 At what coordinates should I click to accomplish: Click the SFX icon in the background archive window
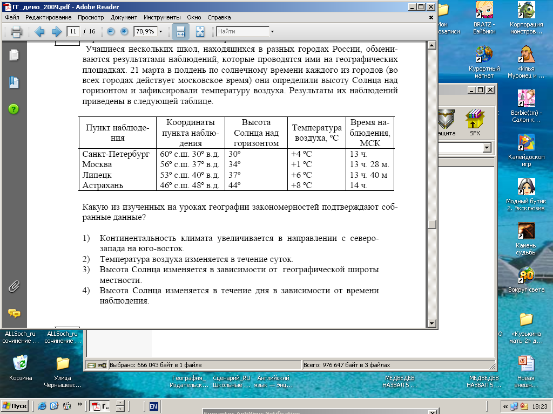[475, 122]
